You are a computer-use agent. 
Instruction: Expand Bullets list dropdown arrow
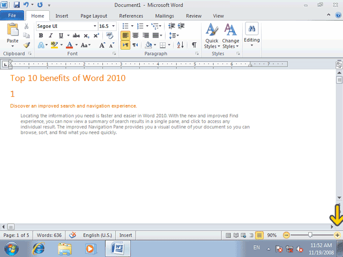pos(132,26)
